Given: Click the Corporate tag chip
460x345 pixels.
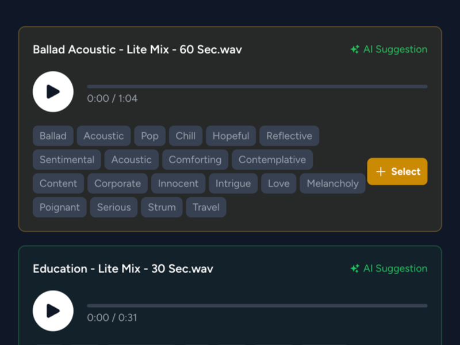Looking at the screenshot, I should [118, 183].
